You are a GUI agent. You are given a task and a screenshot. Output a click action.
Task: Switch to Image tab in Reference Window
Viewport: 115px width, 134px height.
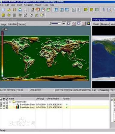pyautogui.click(x=4, y=24)
